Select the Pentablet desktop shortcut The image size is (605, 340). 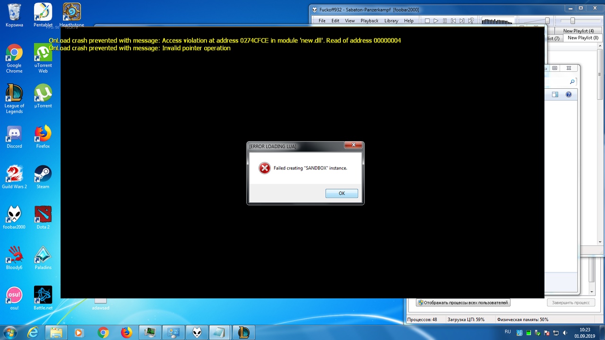(43, 15)
